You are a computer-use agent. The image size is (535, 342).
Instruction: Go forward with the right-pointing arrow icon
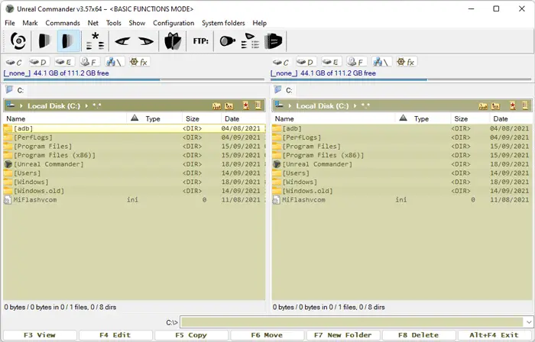pos(146,41)
